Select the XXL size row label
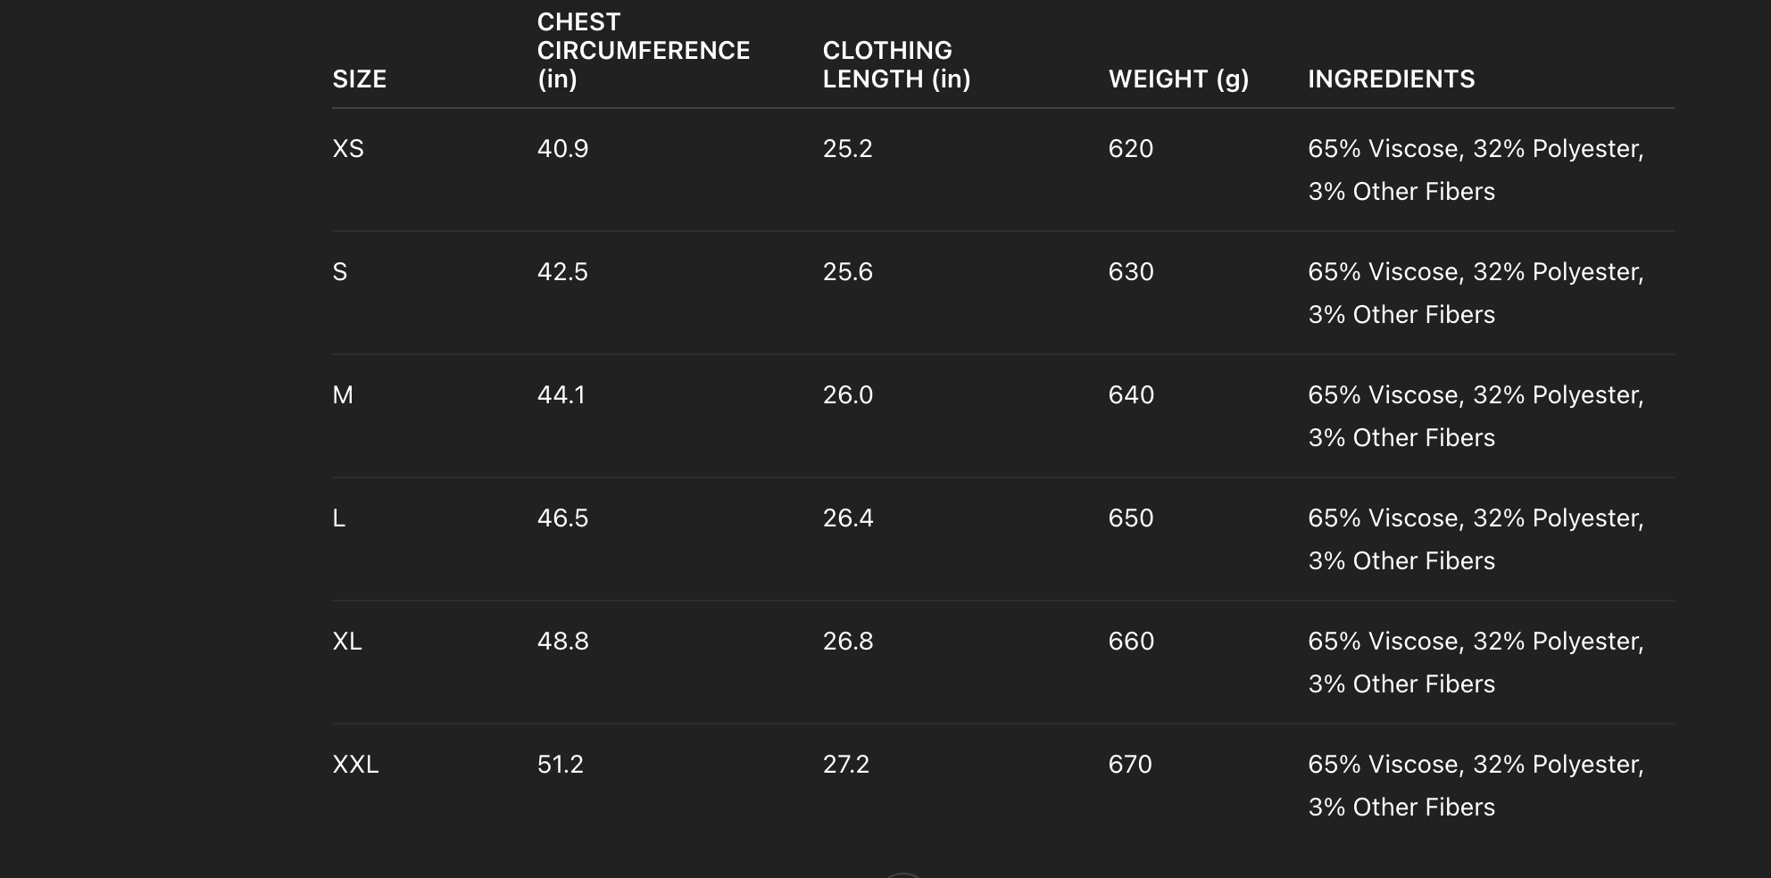Screen dimensions: 1771x878 pos(355,765)
